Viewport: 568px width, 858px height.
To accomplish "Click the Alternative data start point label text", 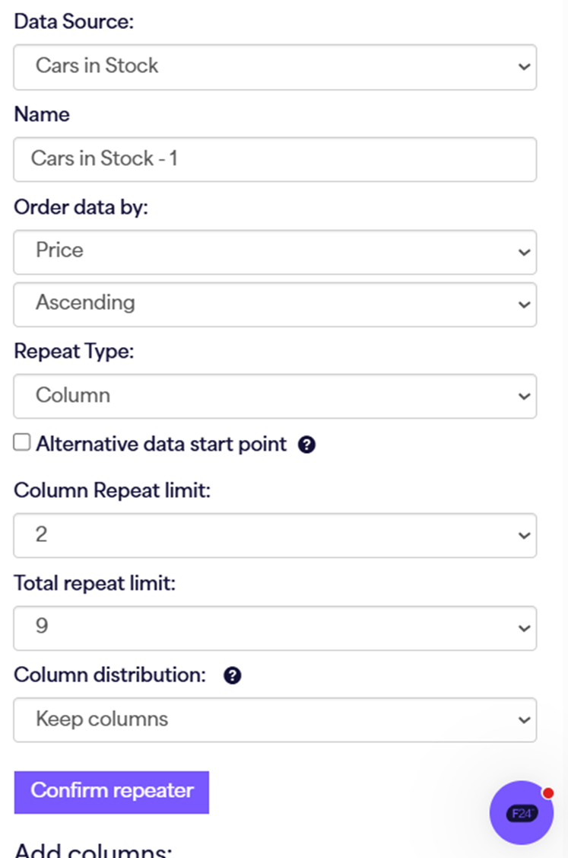I will tap(161, 444).
